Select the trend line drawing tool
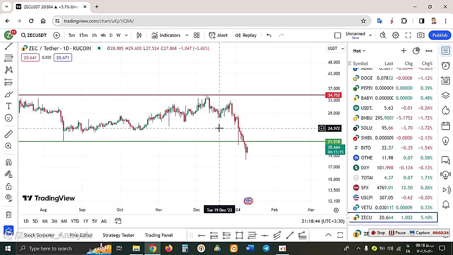453x255 pixels. [9, 46]
